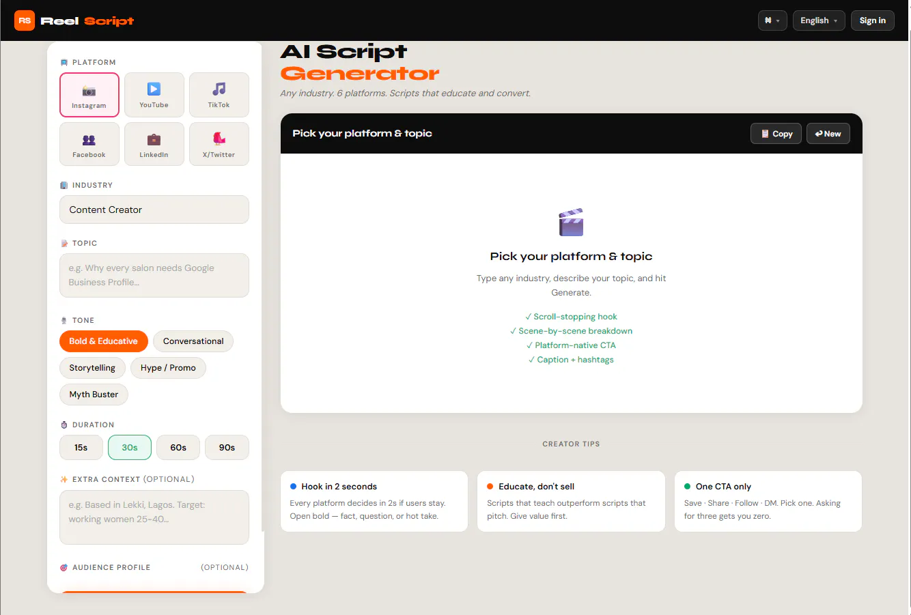Click the One CTA only tip card

[x=768, y=501]
